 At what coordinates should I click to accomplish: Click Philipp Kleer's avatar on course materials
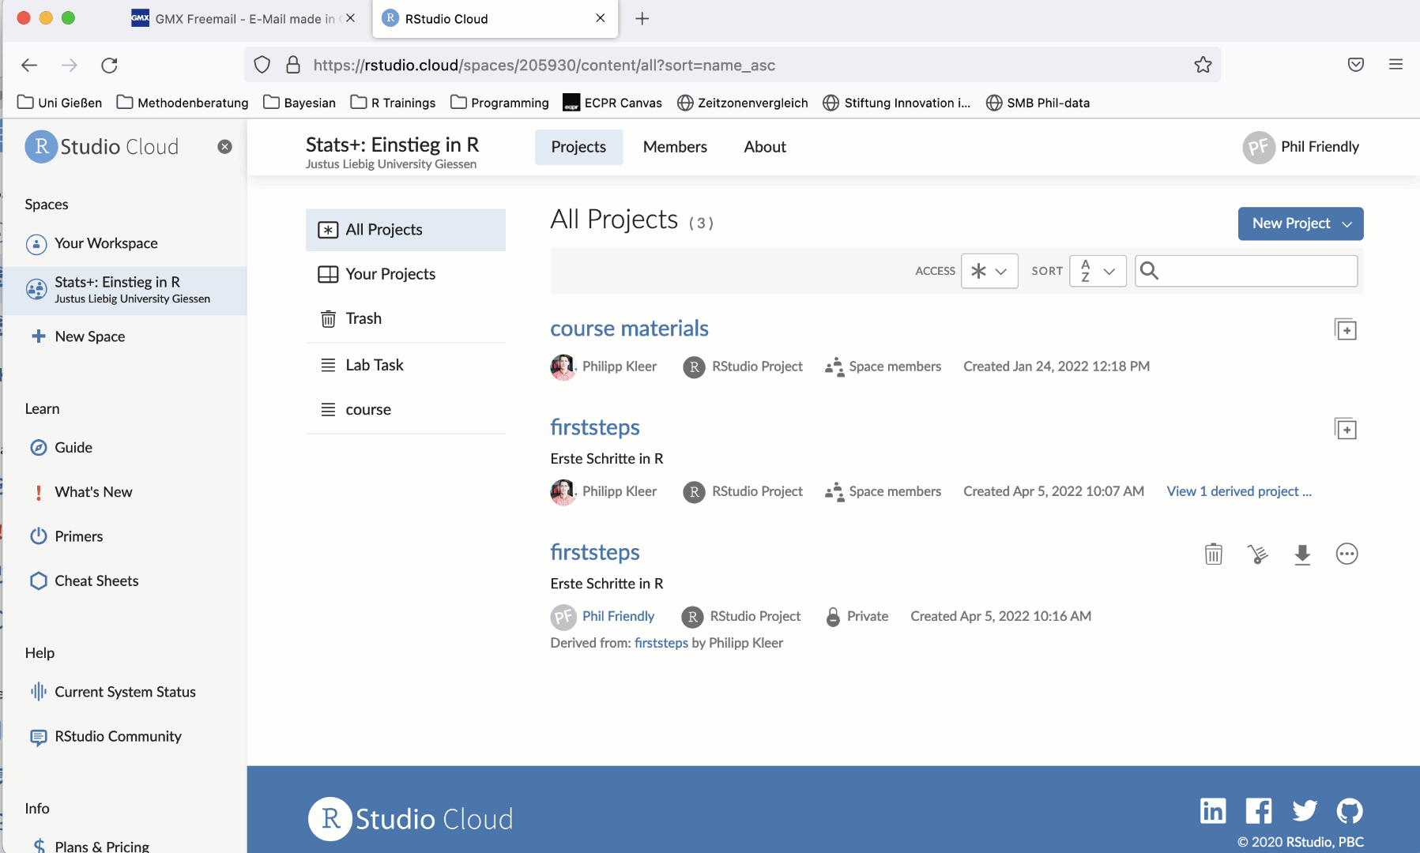pyautogui.click(x=563, y=366)
